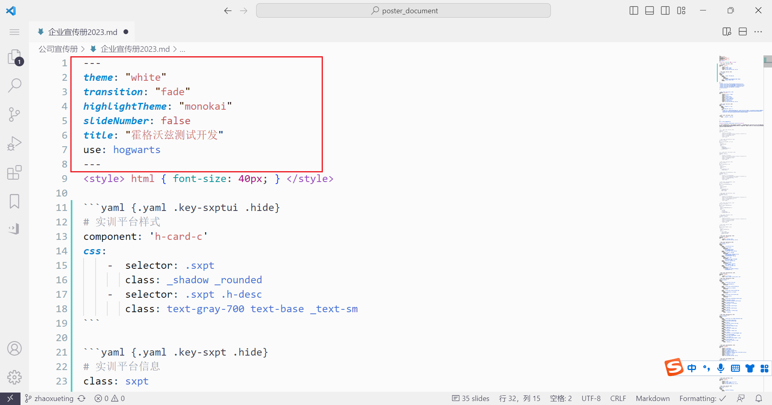
Task: Click the 35 slides status item
Action: [x=471, y=398]
